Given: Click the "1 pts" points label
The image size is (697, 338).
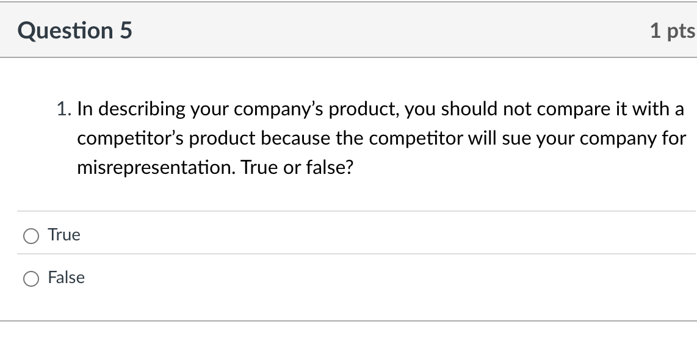Looking at the screenshot, I should pyautogui.click(x=672, y=31).
